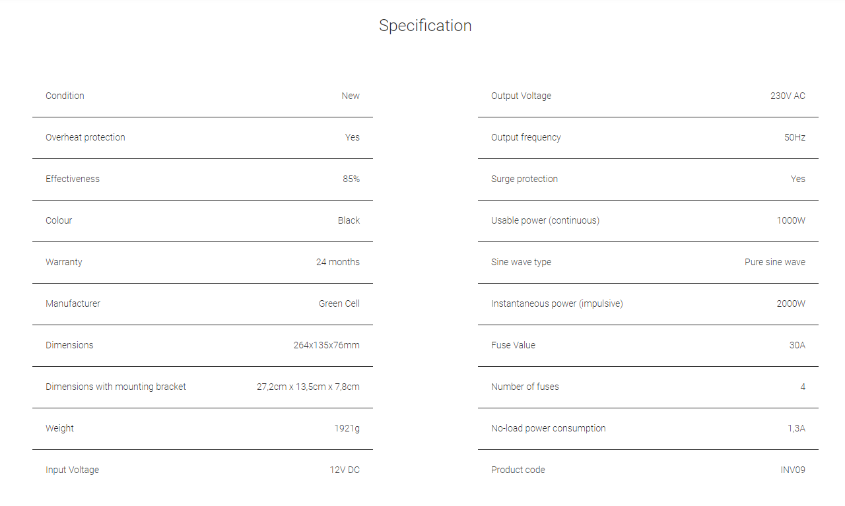The width and height of the screenshot is (845, 506).
Task: Click the Pure sine wave value
Action: (x=775, y=262)
